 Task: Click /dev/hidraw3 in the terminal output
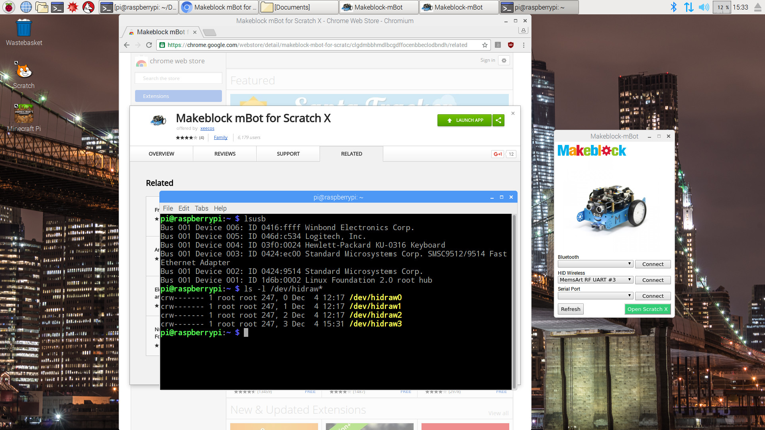pos(375,324)
